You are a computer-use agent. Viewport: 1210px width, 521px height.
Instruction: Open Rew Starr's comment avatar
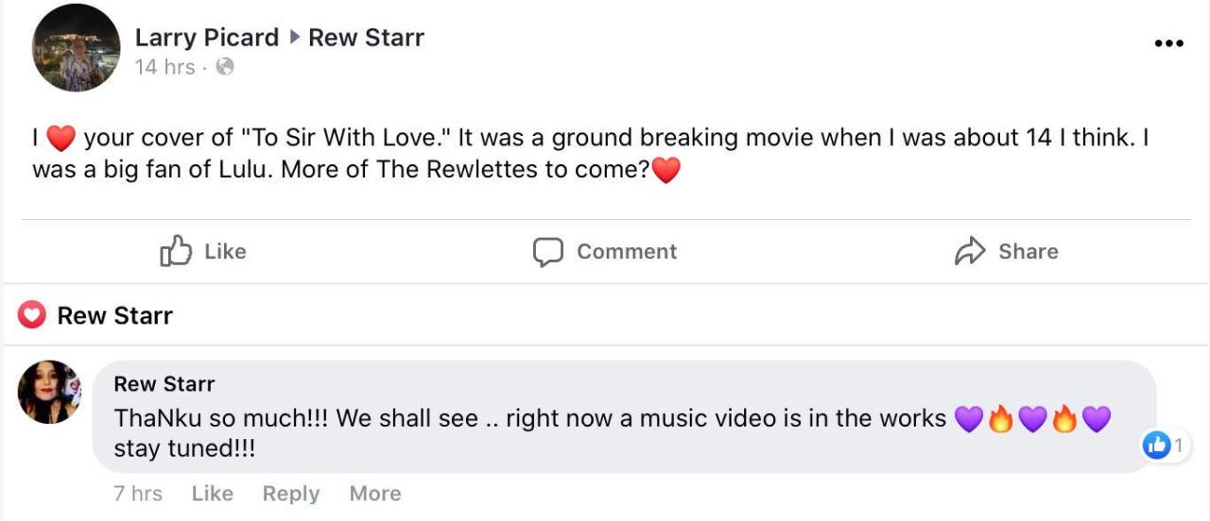(49, 392)
